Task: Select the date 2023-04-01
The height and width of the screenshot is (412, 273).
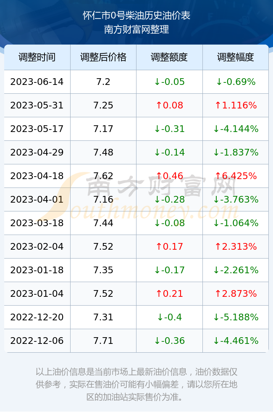Action: [37, 199]
